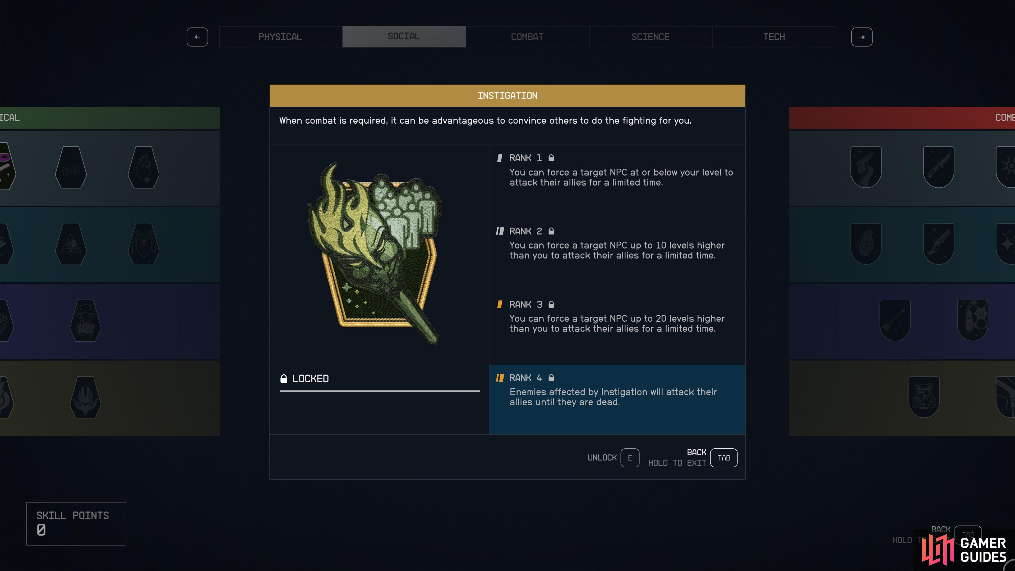This screenshot has width=1015, height=571.
Task: Select the dumbbell skill badge in Physical
Action: click(x=71, y=167)
